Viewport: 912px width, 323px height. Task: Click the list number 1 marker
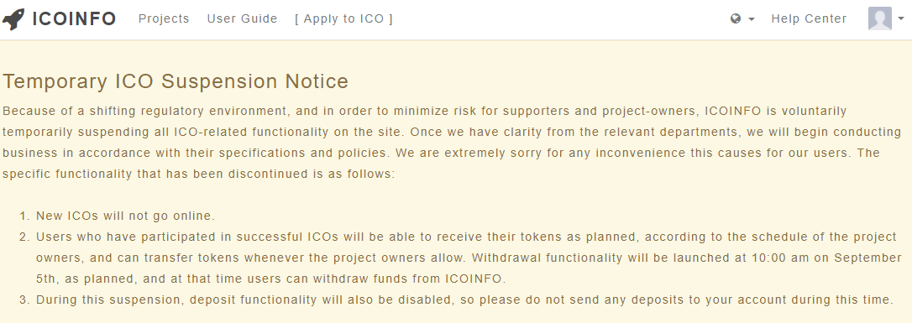[x=24, y=216]
